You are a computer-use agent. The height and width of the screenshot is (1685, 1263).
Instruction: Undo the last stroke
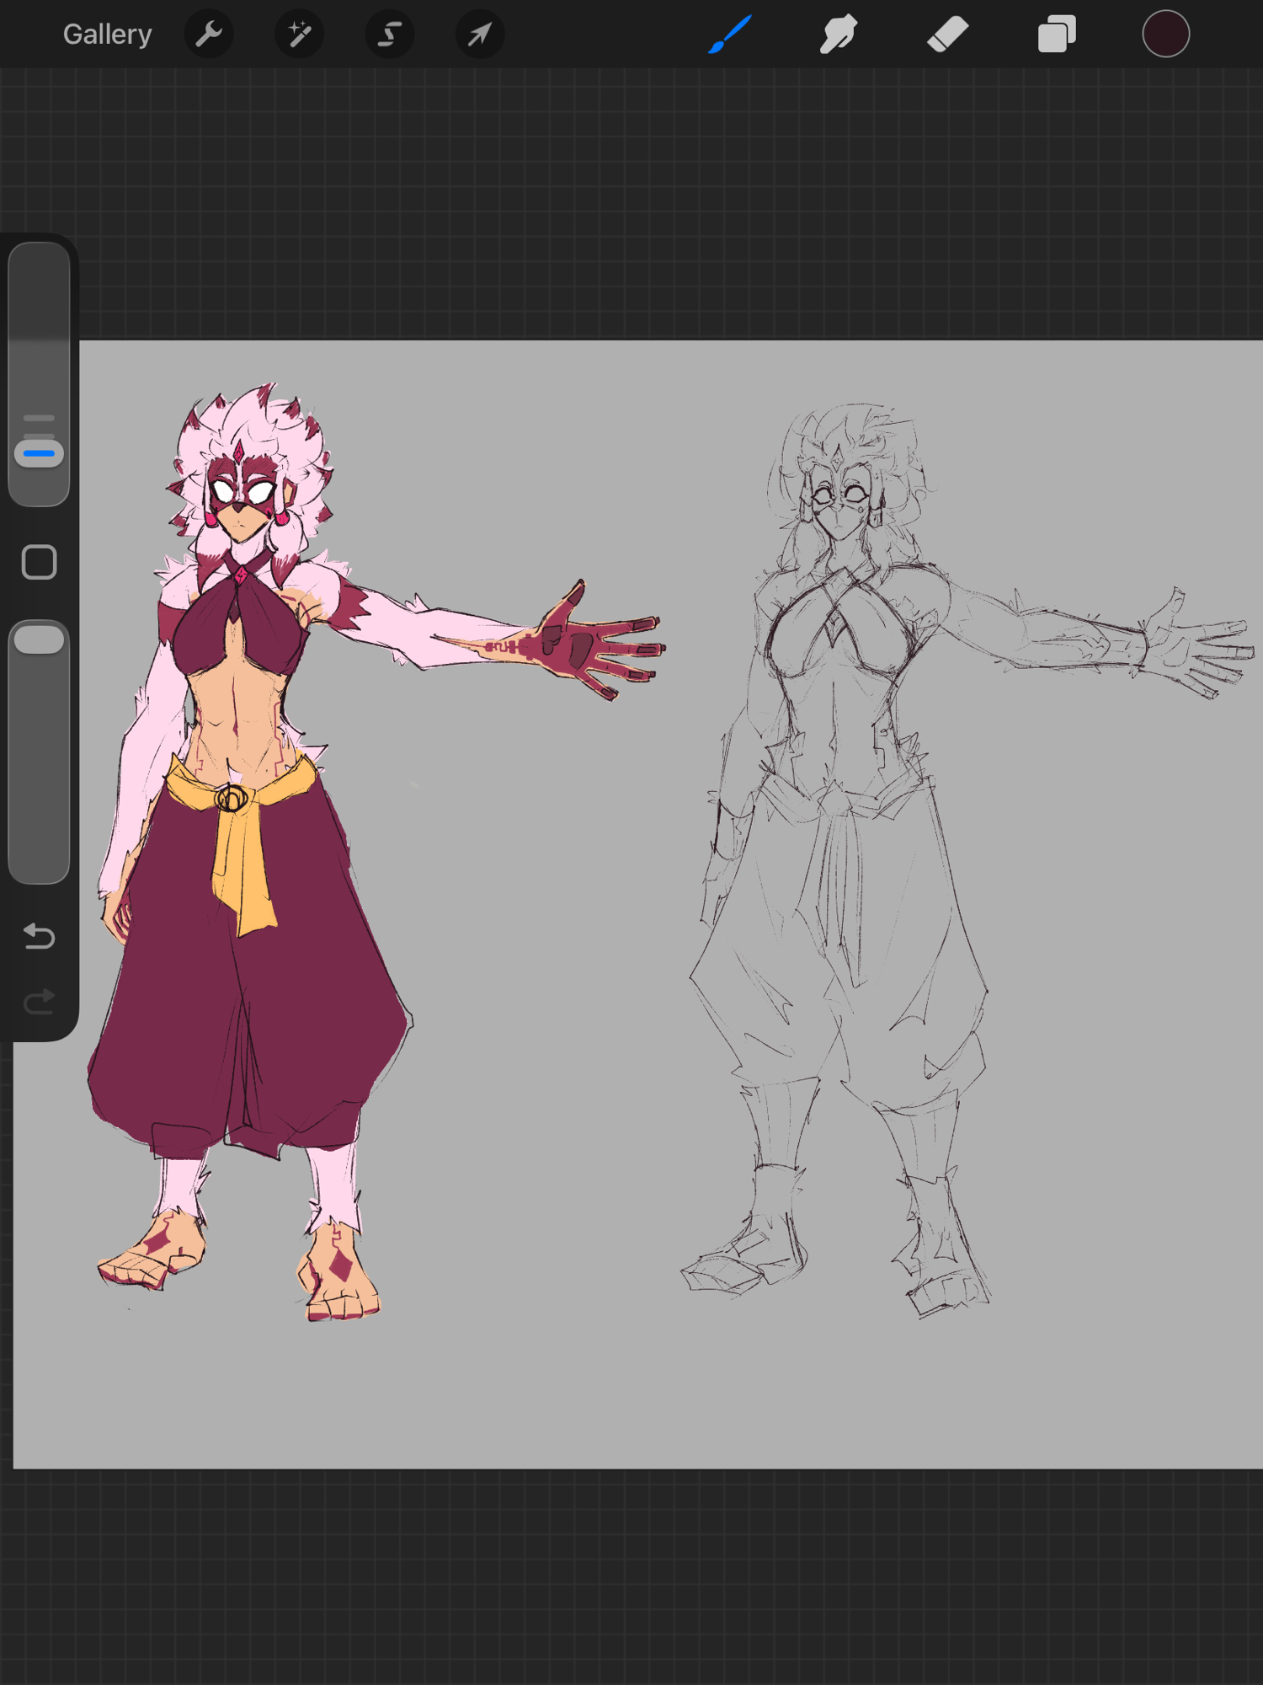40,936
